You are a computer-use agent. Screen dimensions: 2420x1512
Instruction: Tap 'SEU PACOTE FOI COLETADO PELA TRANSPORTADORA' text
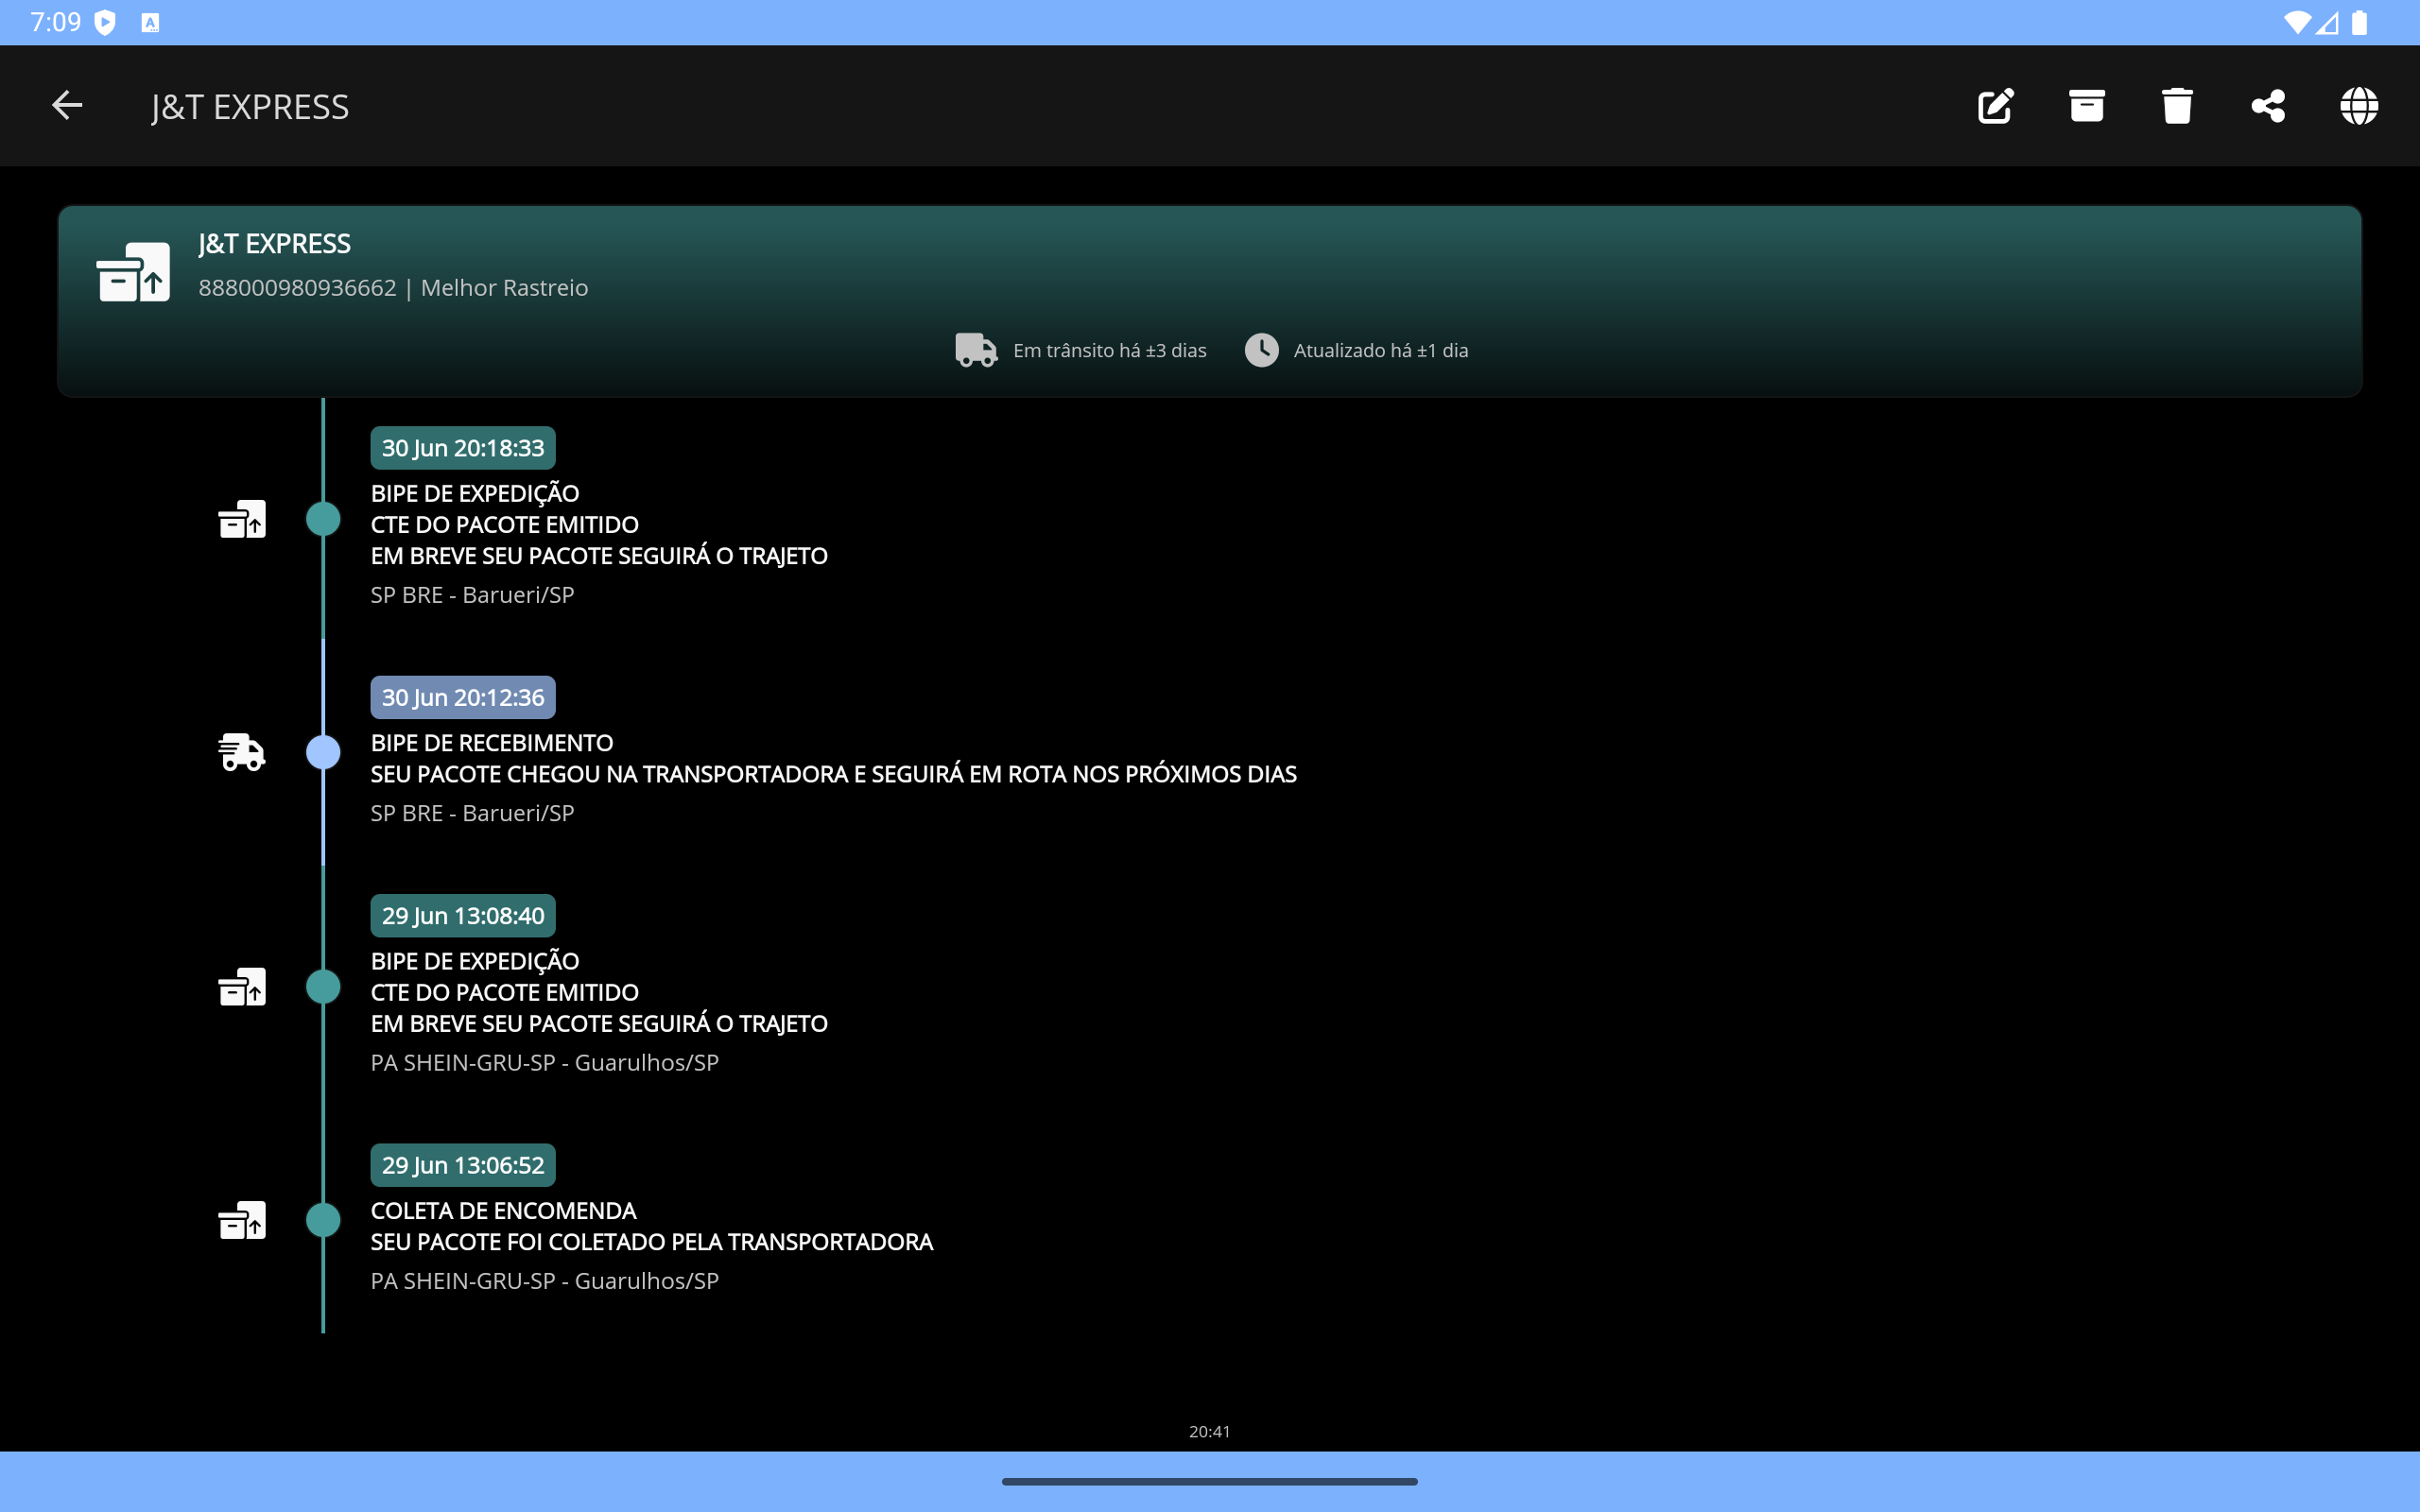652,1242
